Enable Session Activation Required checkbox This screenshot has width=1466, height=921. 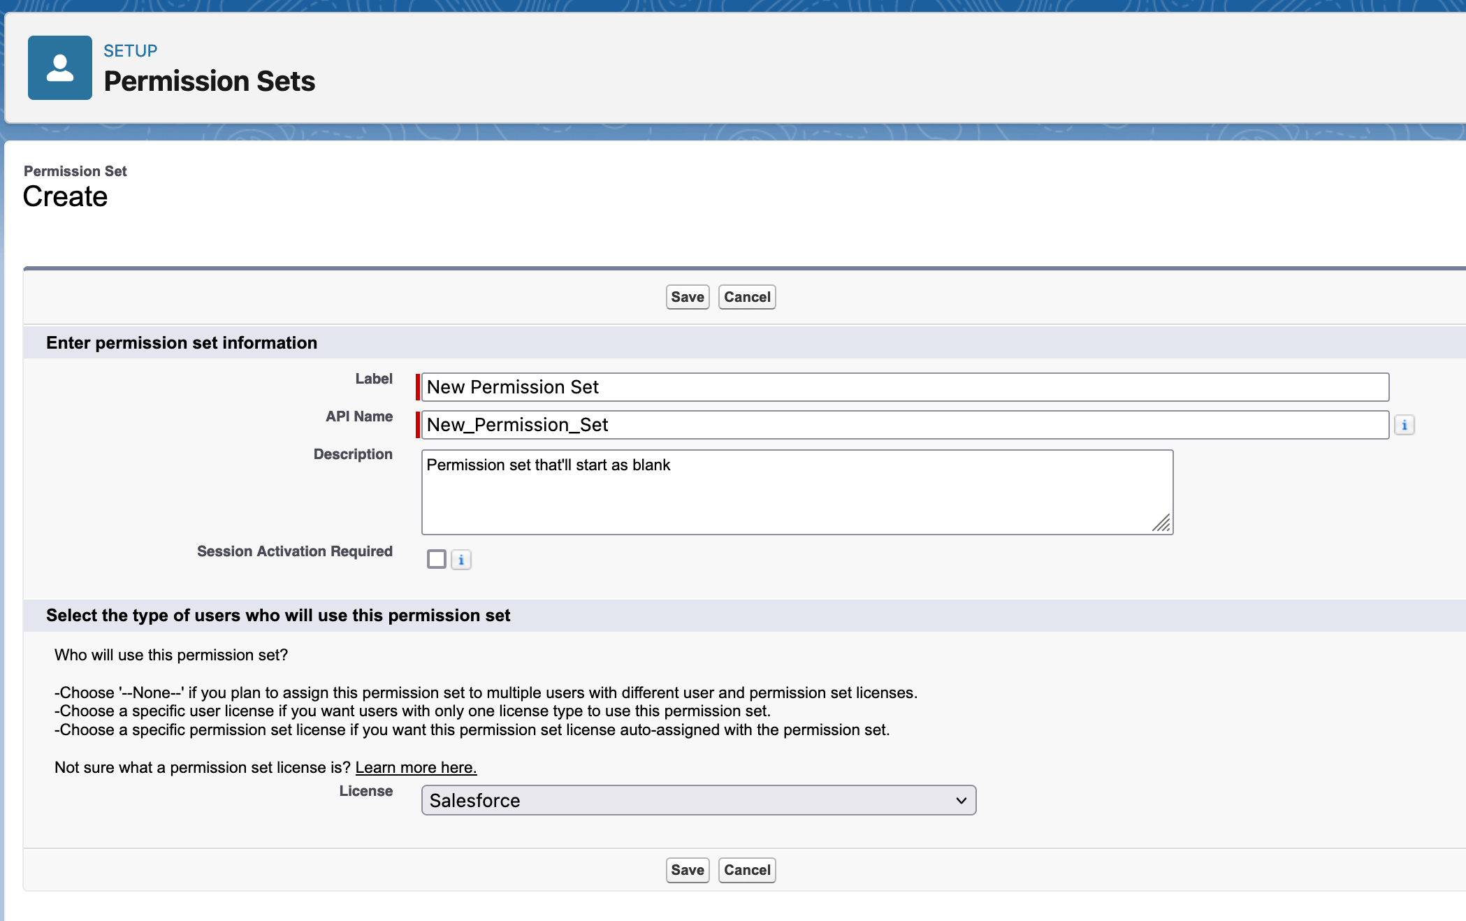click(437, 559)
